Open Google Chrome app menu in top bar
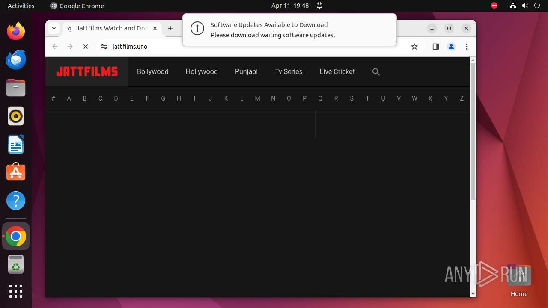The height and width of the screenshot is (308, 548). 77,6
